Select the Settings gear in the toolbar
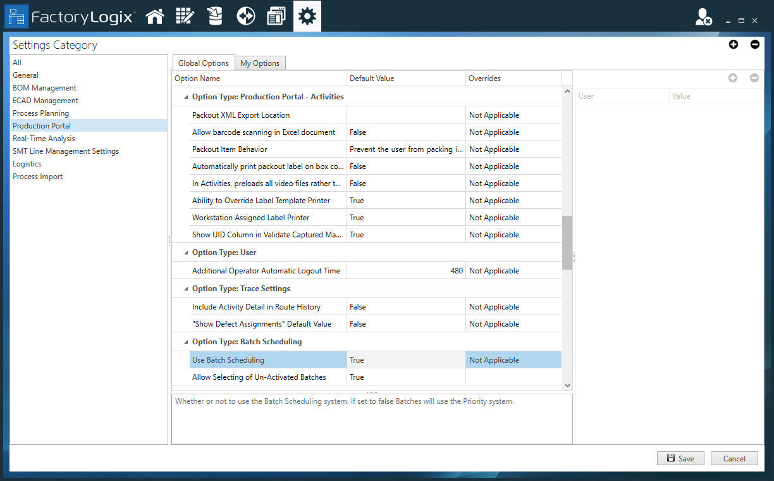This screenshot has height=481, width=774. 307,16
